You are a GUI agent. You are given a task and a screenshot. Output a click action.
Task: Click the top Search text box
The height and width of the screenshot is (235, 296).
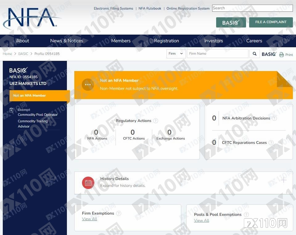pyautogui.click(x=253, y=8)
